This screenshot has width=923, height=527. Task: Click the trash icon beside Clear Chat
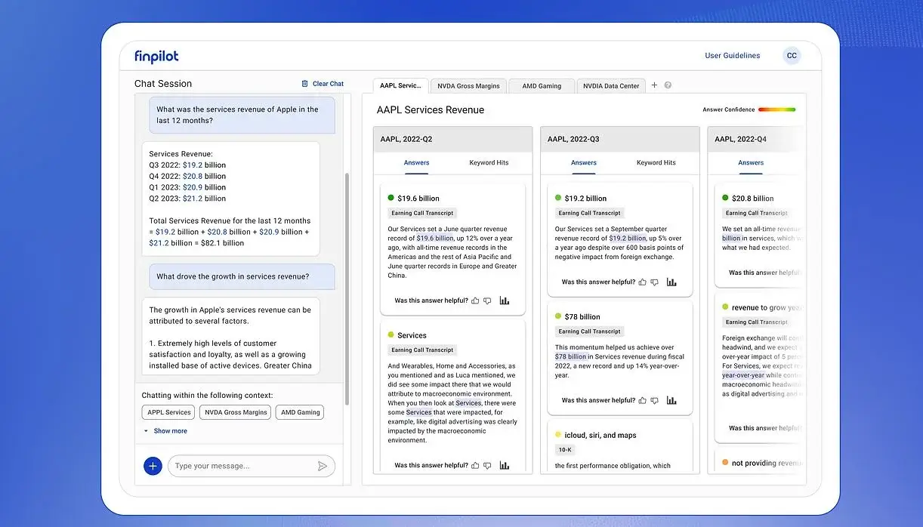pos(304,84)
